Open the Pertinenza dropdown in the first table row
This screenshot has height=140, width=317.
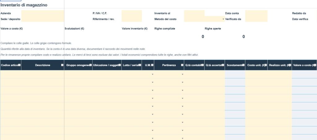point(182,74)
